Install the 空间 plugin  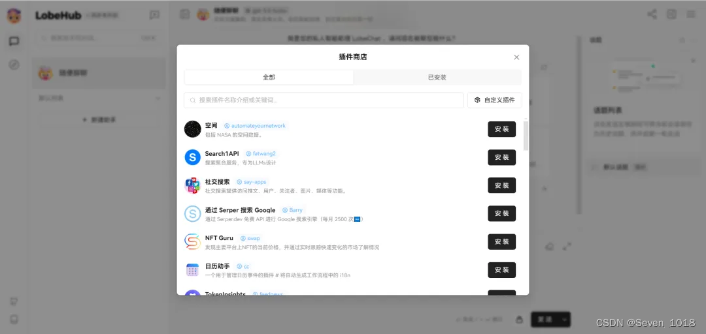tap(501, 129)
